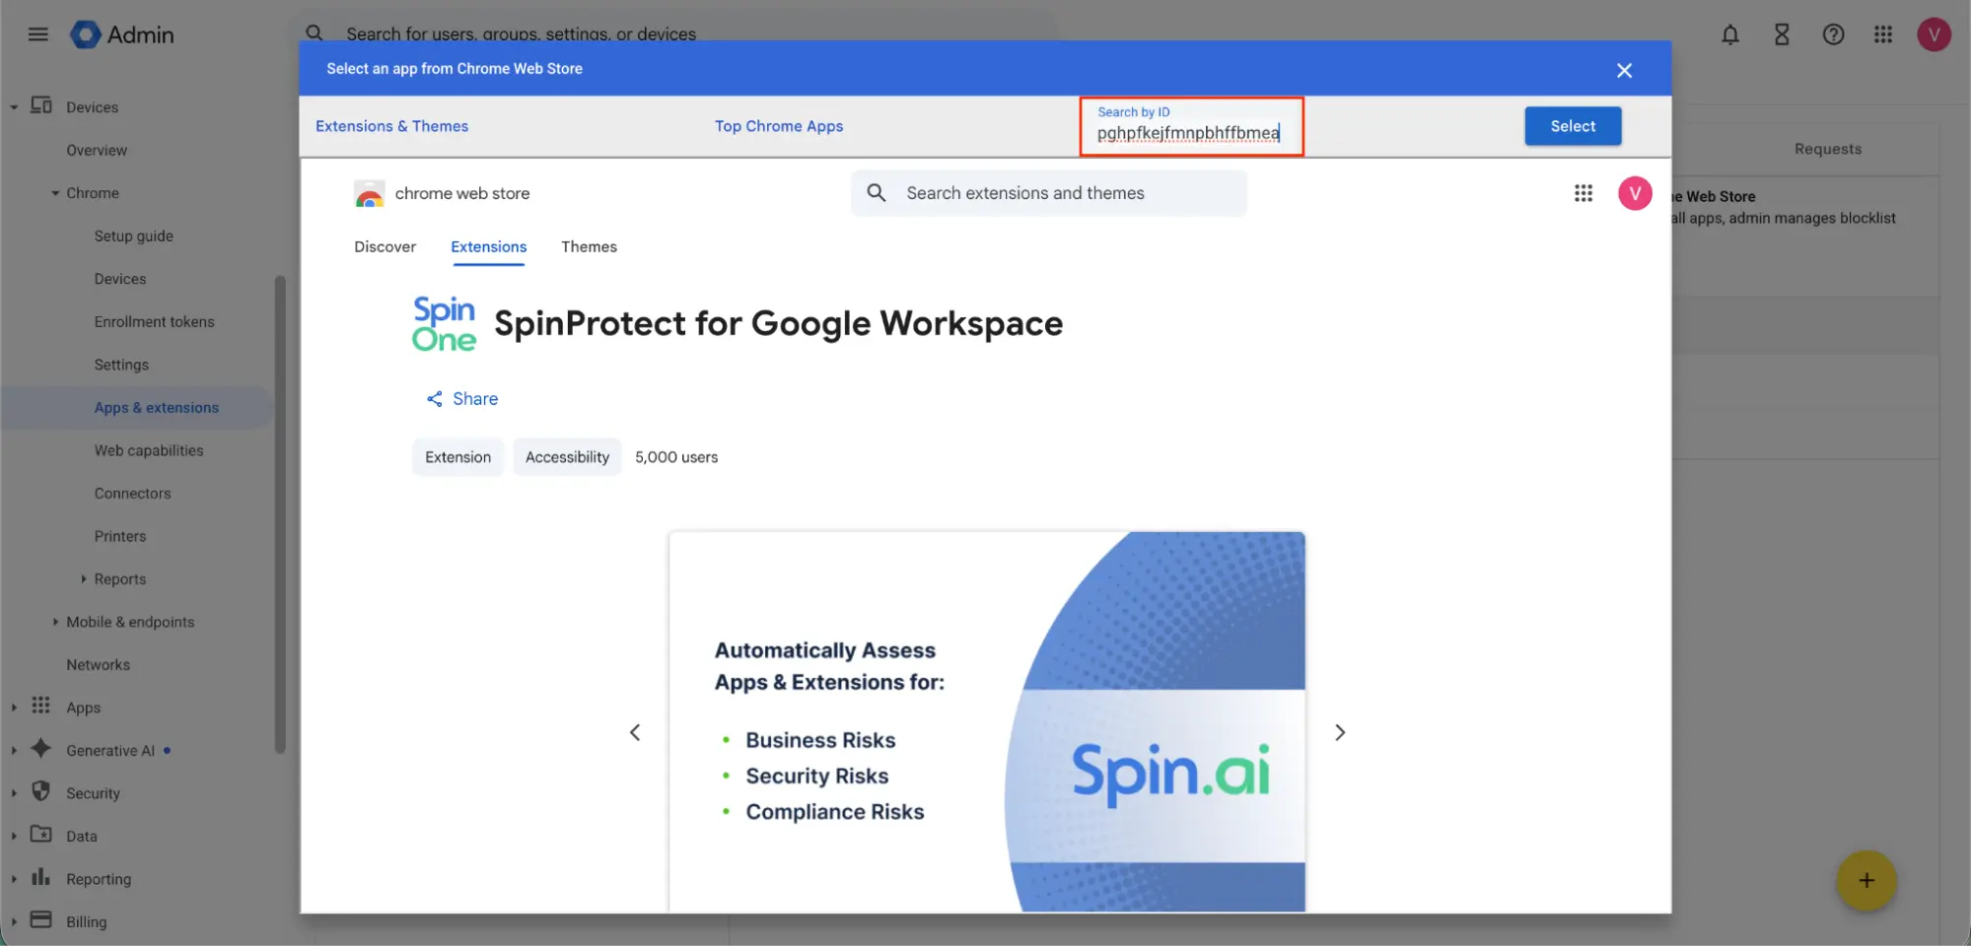1971x947 pixels.
Task: Open the Requests tab behind dialog
Action: [1828, 149]
